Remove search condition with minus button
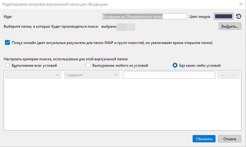The height and width of the screenshot is (147, 246). click(234, 75)
